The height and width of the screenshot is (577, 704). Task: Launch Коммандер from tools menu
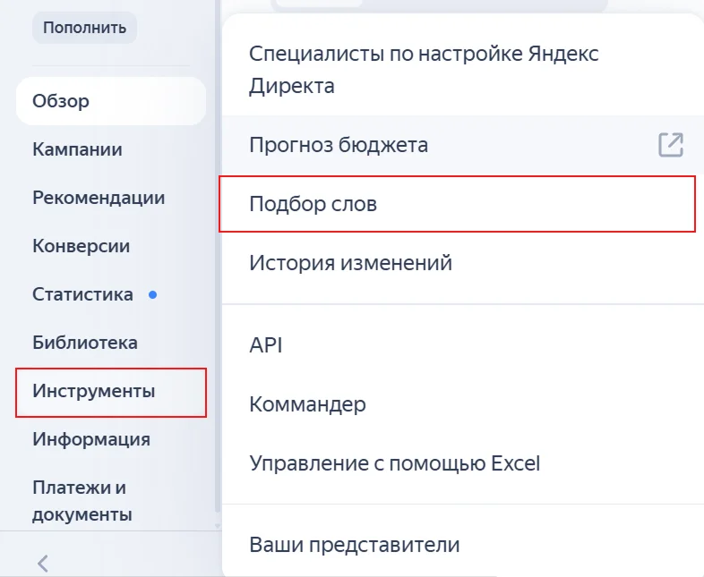pos(307,404)
